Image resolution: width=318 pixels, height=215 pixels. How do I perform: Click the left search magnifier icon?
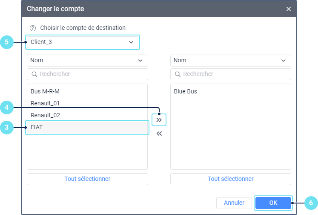34,74
